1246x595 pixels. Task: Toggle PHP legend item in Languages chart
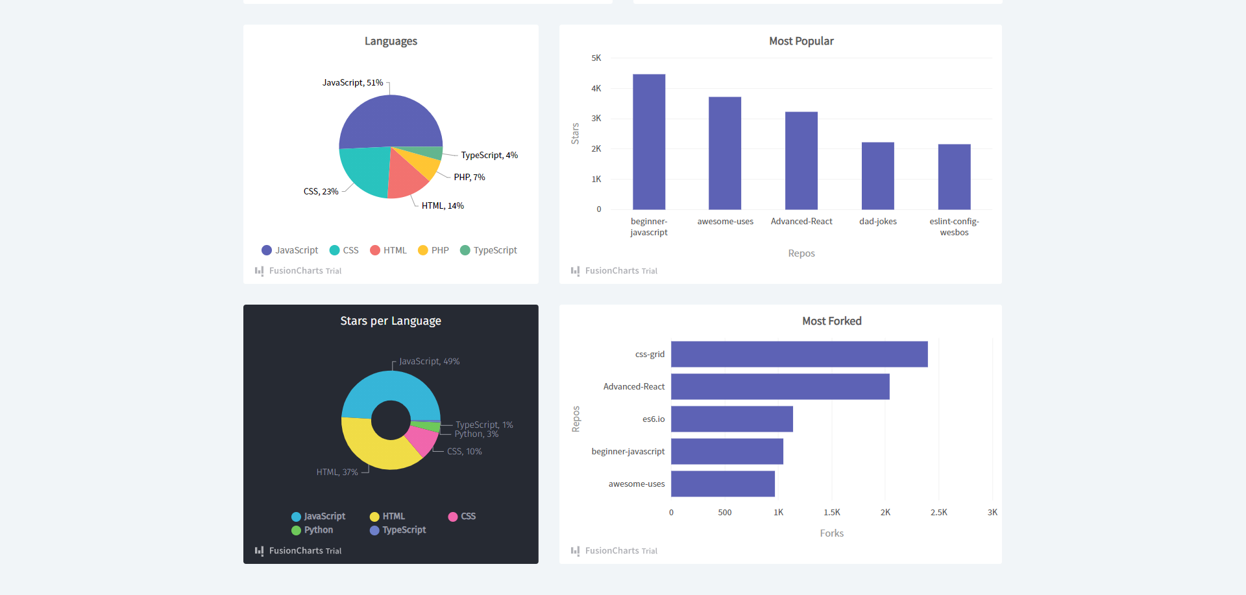pyautogui.click(x=434, y=250)
